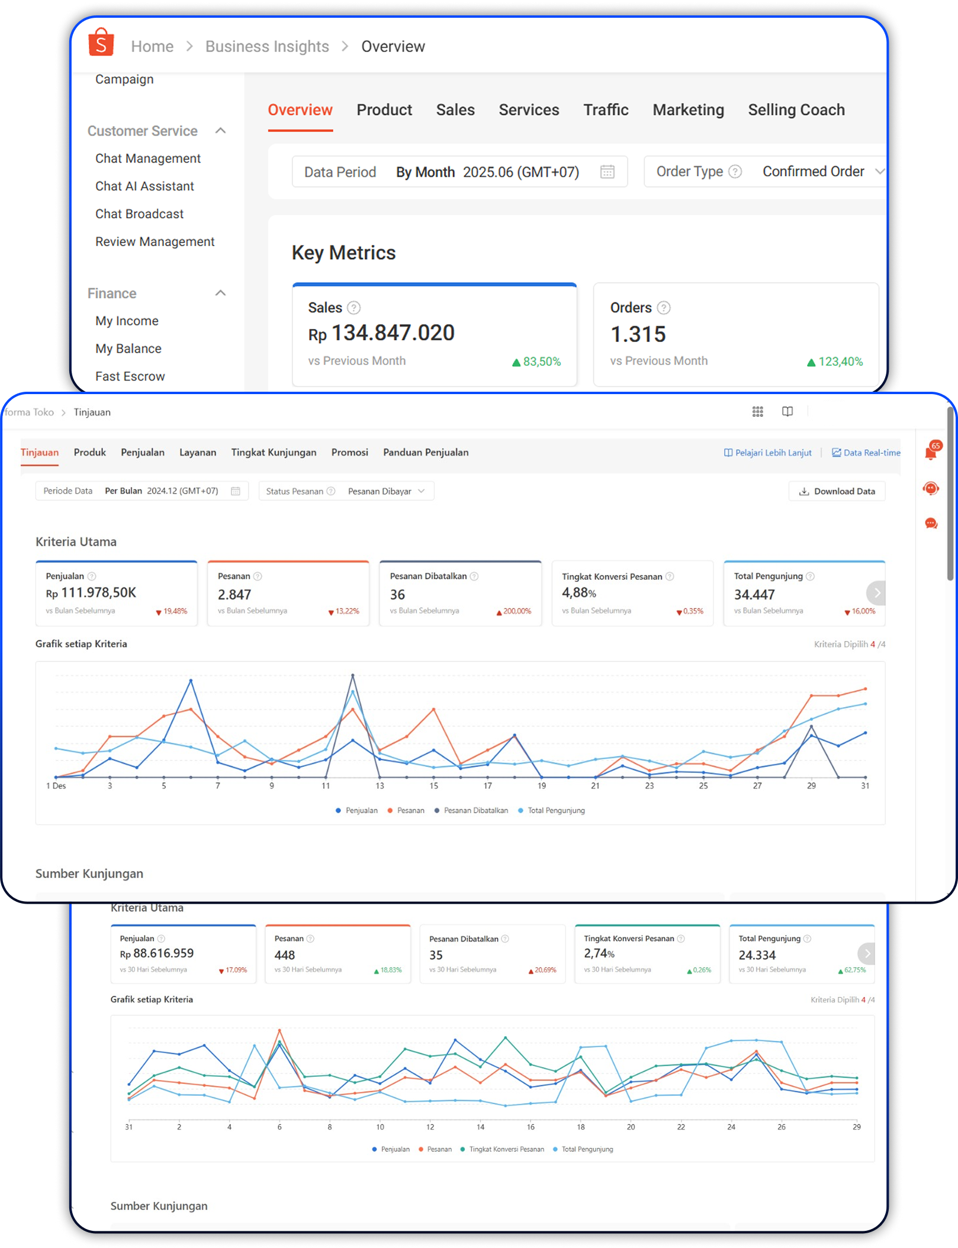Open the book guide icon

pyautogui.click(x=787, y=412)
